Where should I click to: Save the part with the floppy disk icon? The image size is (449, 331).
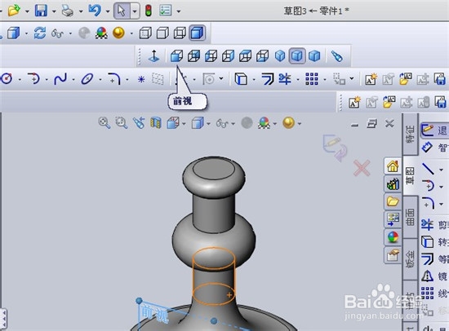(x=41, y=11)
